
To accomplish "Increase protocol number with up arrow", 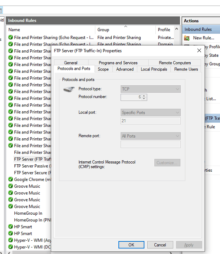I will click(144, 96).
